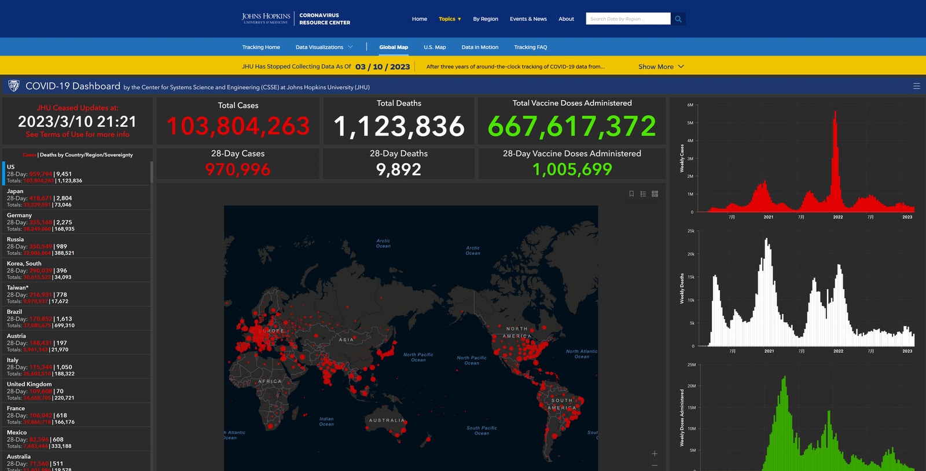Click the Search Data by Region field
Image resolution: width=926 pixels, height=471 pixels.
(628, 19)
